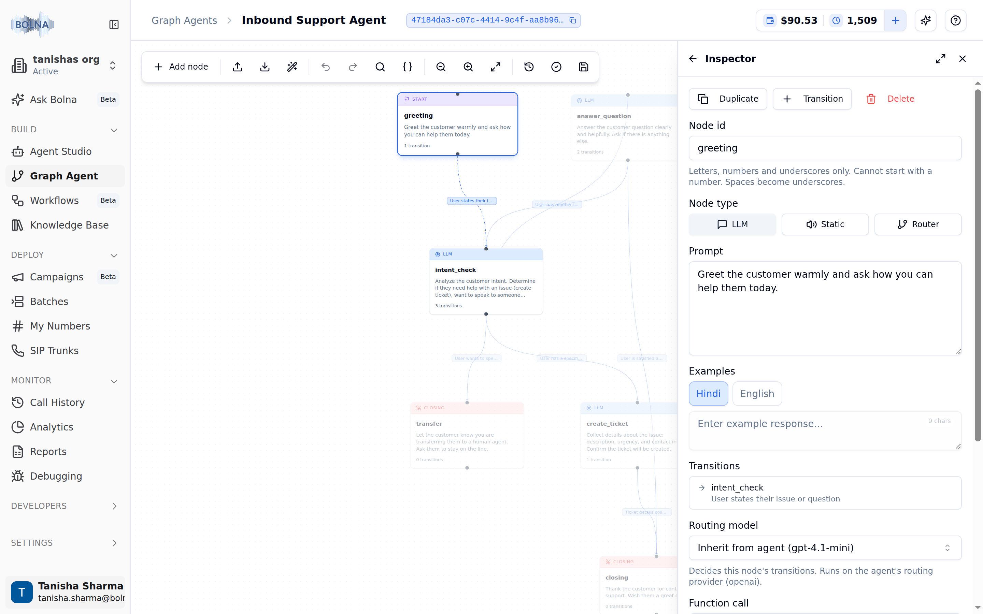Go to Batches page
The height and width of the screenshot is (614, 983).
pyautogui.click(x=65, y=302)
